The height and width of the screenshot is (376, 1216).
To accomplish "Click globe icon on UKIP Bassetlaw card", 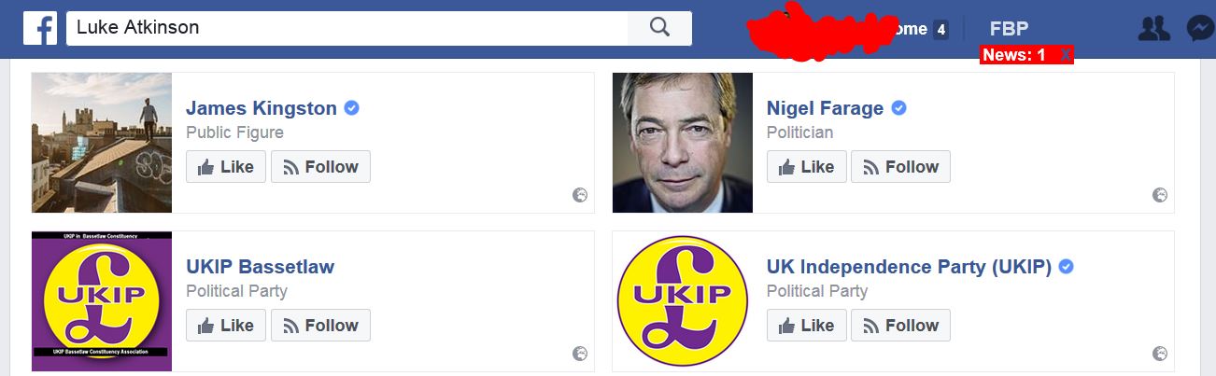I will pyautogui.click(x=580, y=354).
